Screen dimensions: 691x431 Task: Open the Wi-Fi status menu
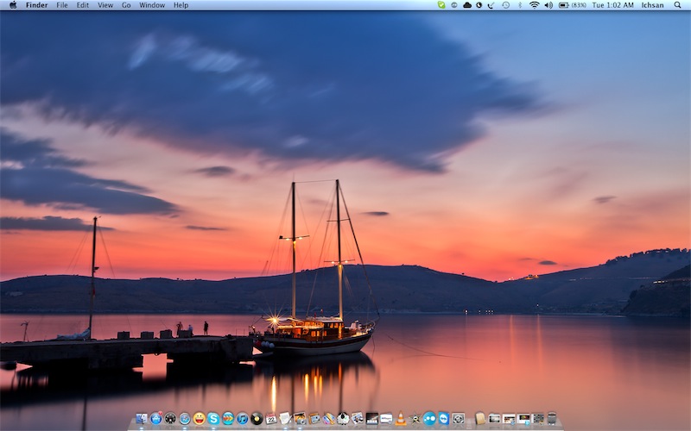point(534,5)
